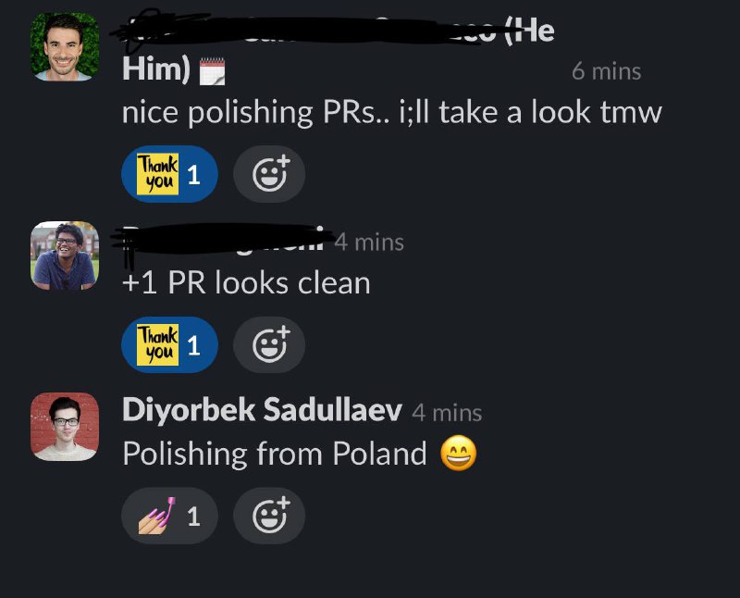Open profile avatar beside PR looks clean

pyautogui.click(x=65, y=255)
